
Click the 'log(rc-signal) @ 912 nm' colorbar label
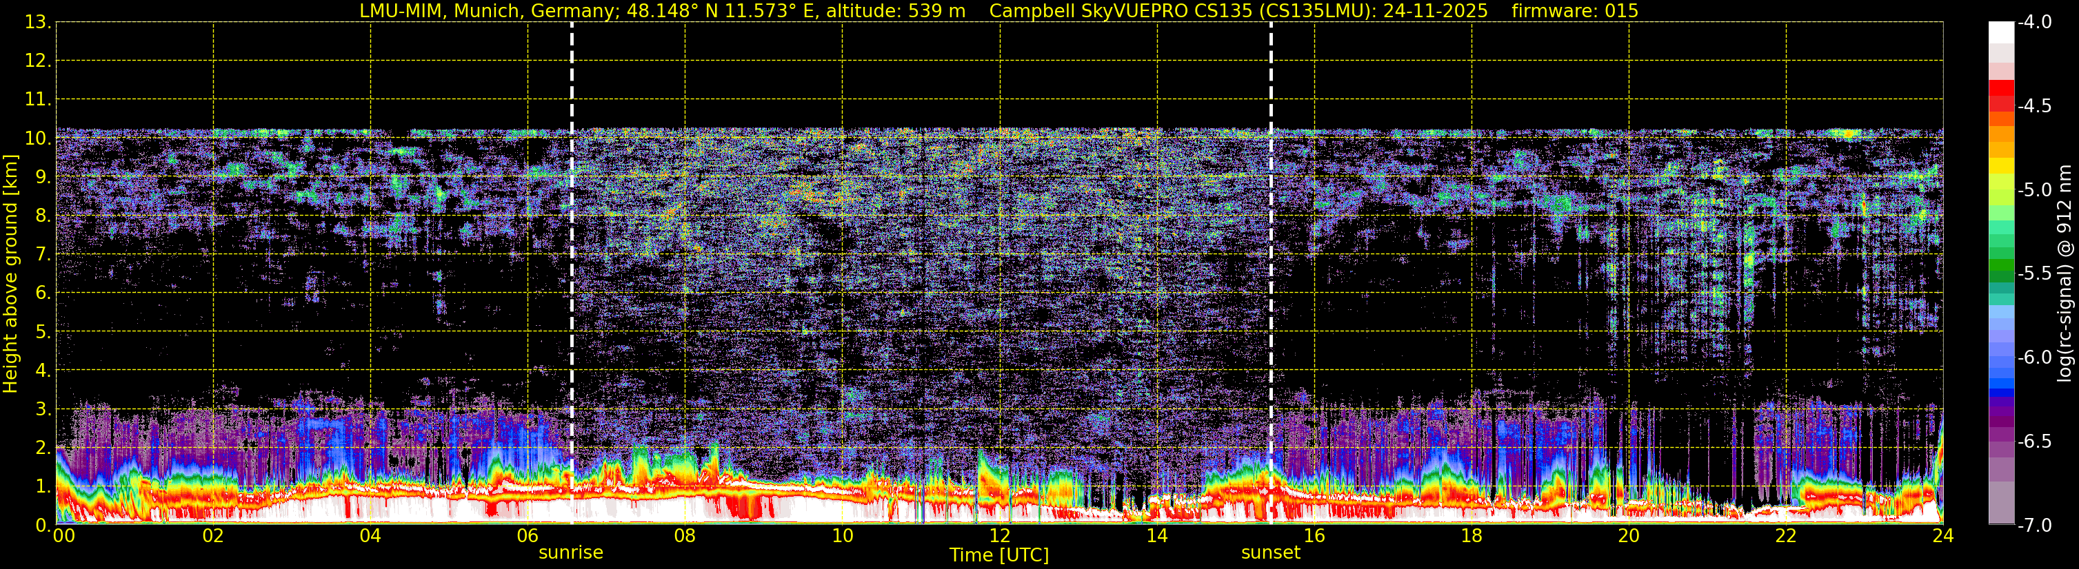[x=2065, y=273]
